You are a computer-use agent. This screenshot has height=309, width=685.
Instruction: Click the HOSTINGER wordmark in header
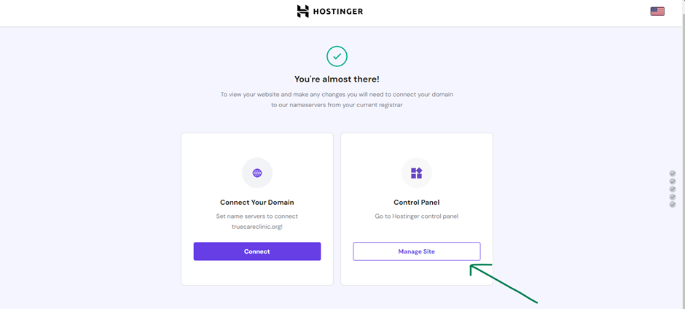tap(337, 12)
